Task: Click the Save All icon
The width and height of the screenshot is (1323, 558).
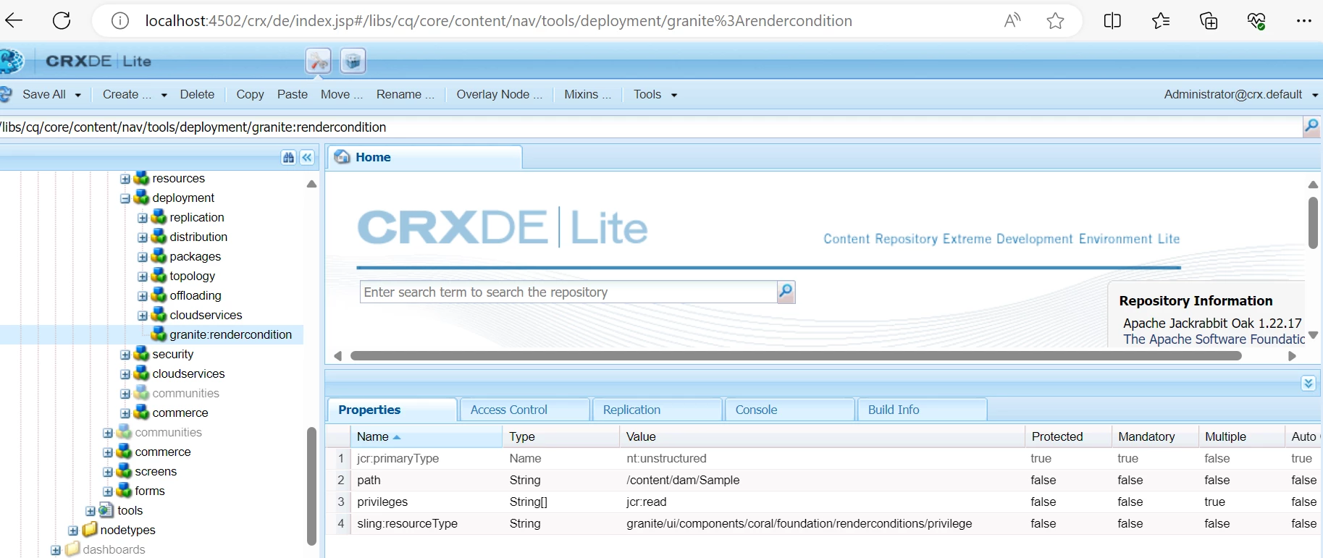Action: pos(6,94)
